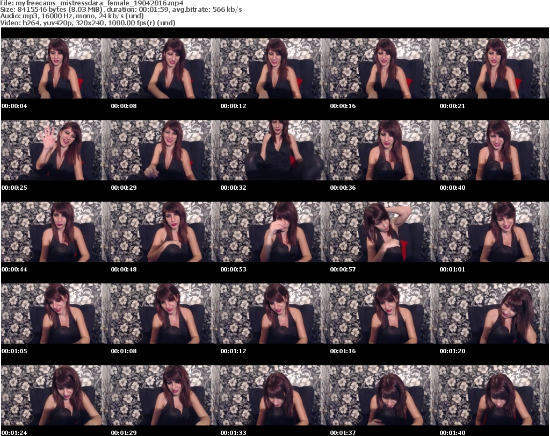550x436 pixels.
Task: Click the 00:00:32 timestamp label
Action: click(x=233, y=188)
